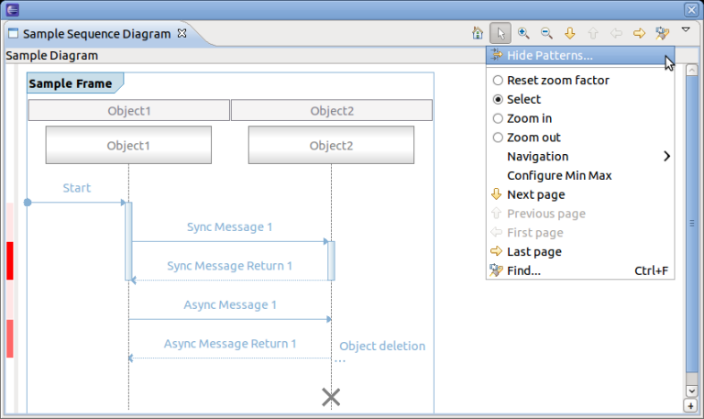
Task: Click Hide Patterns... menu entry
Action: point(550,56)
